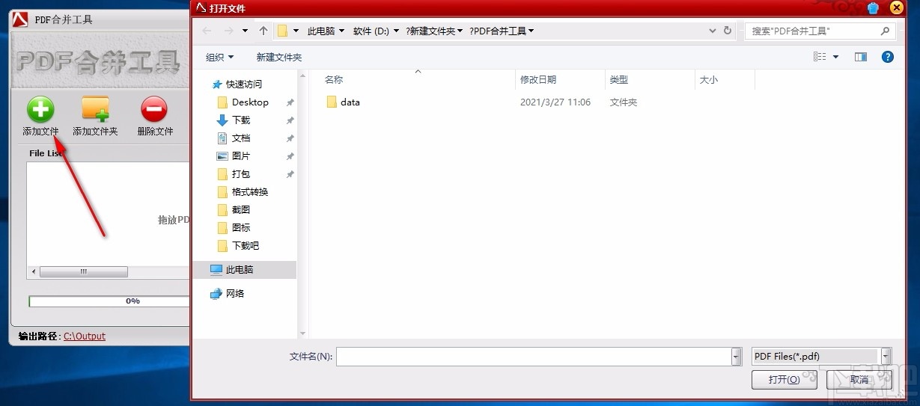Open the 组织 menu

(219, 57)
